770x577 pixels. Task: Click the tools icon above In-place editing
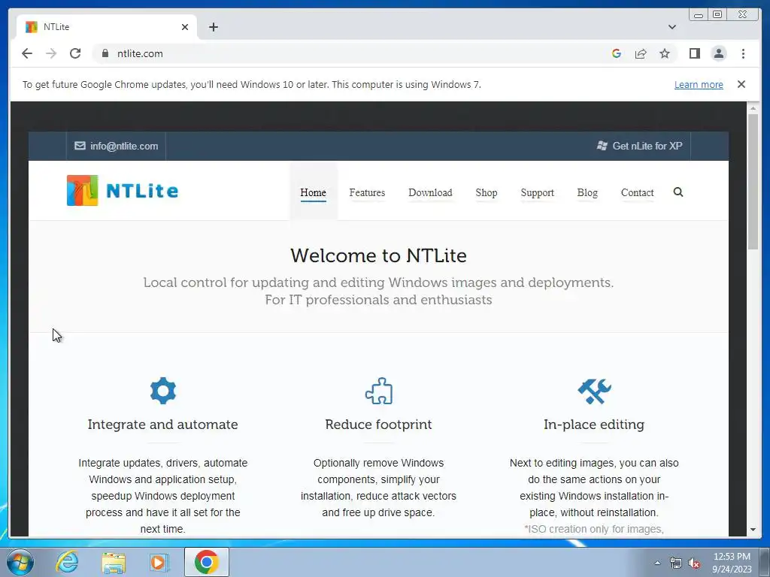[594, 391]
